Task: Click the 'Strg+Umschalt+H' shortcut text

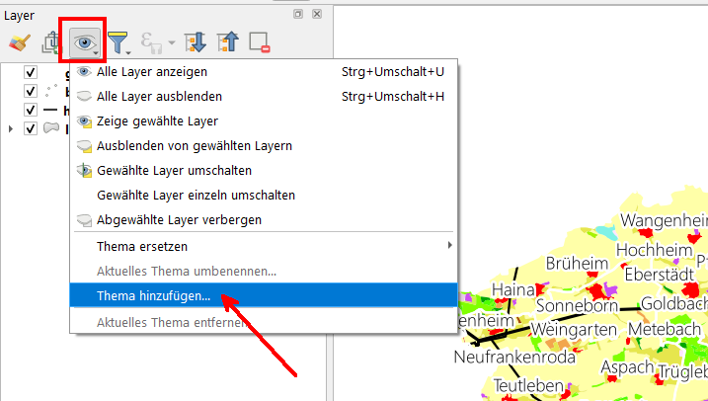Action: 393,97
